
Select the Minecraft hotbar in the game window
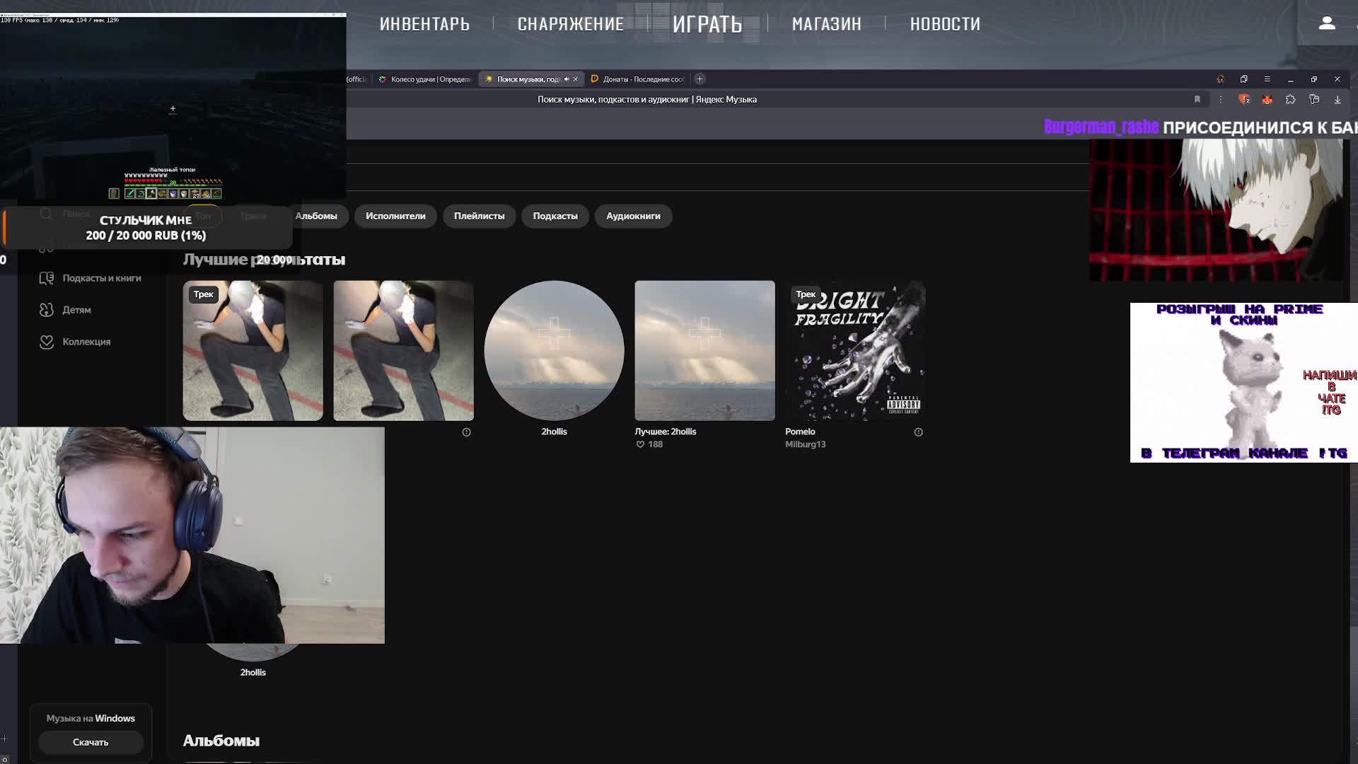(173, 194)
